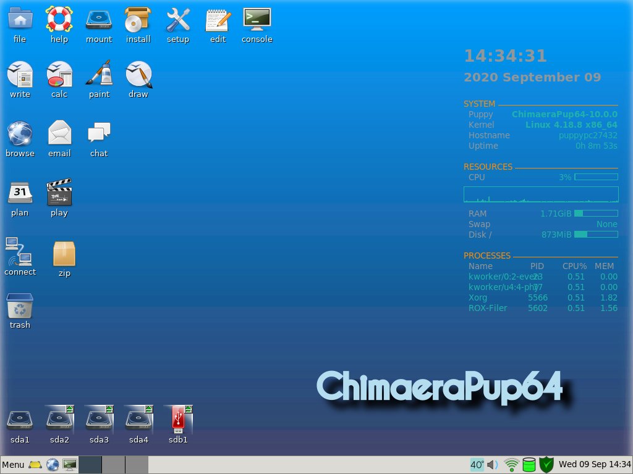Click the sda2 drive icon
Screen dimensions: 633x474
click(x=59, y=419)
